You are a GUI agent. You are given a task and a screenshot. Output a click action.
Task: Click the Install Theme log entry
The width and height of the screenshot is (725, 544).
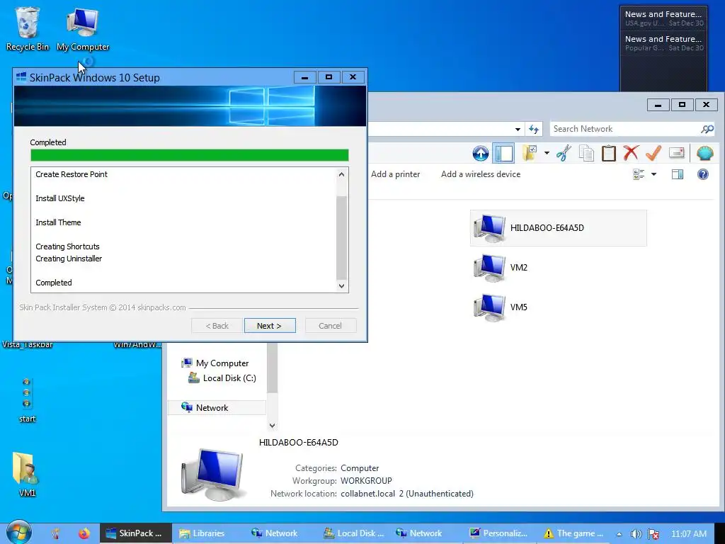point(58,222)
